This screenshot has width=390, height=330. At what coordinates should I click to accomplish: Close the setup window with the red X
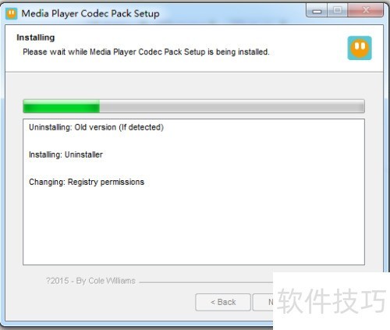366,11
